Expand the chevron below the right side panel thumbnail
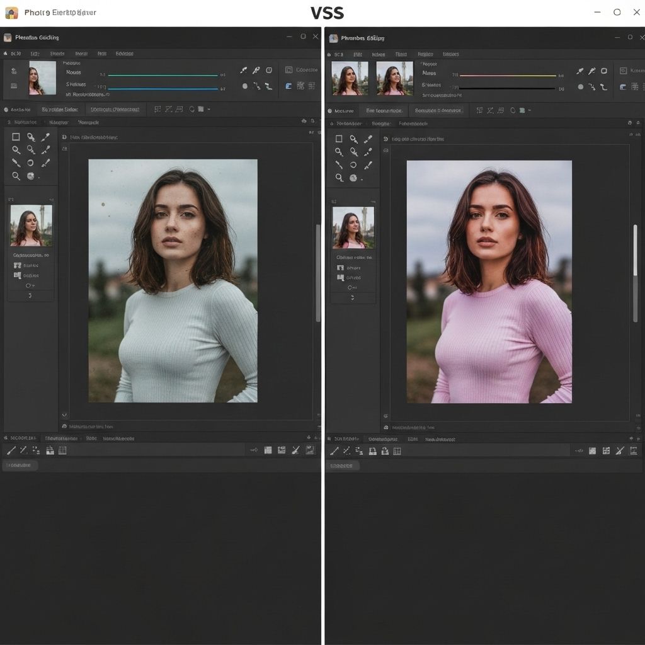645x645 pixels. point(353,297)
